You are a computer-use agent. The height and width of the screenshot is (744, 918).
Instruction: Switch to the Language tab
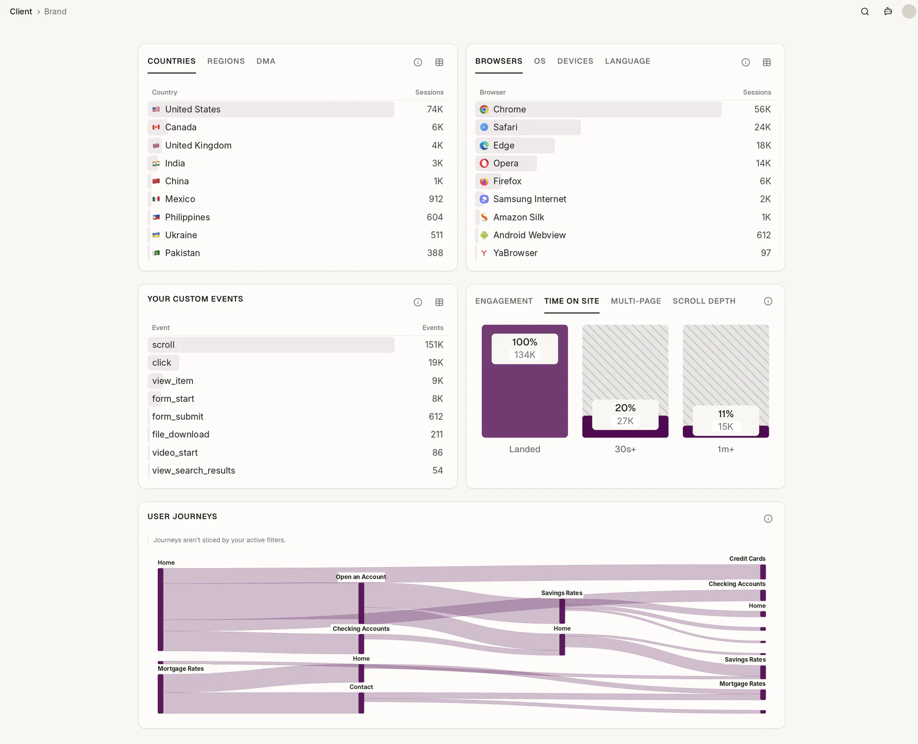627,61
